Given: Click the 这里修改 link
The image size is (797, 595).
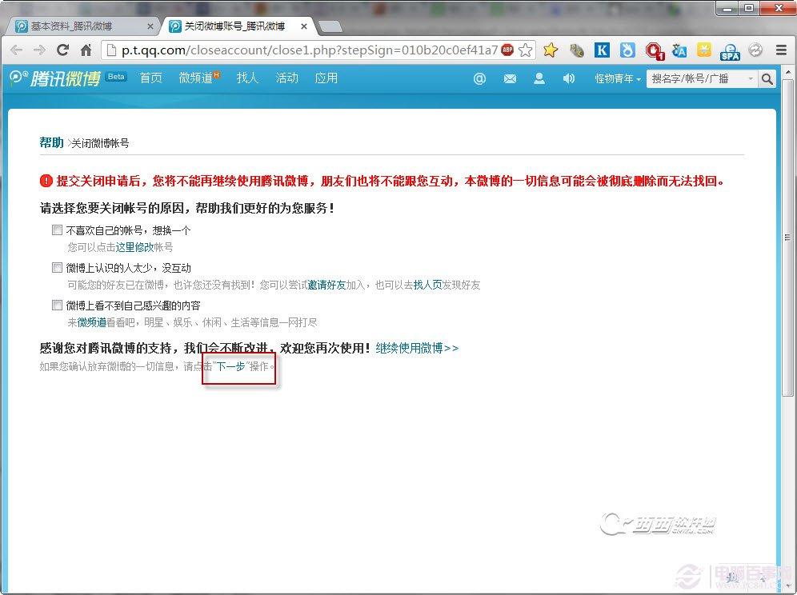Looking at the screenshot, I should 134,247.
